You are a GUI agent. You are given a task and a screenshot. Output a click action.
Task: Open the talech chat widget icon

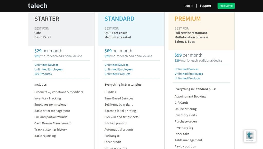click(250, 136)
